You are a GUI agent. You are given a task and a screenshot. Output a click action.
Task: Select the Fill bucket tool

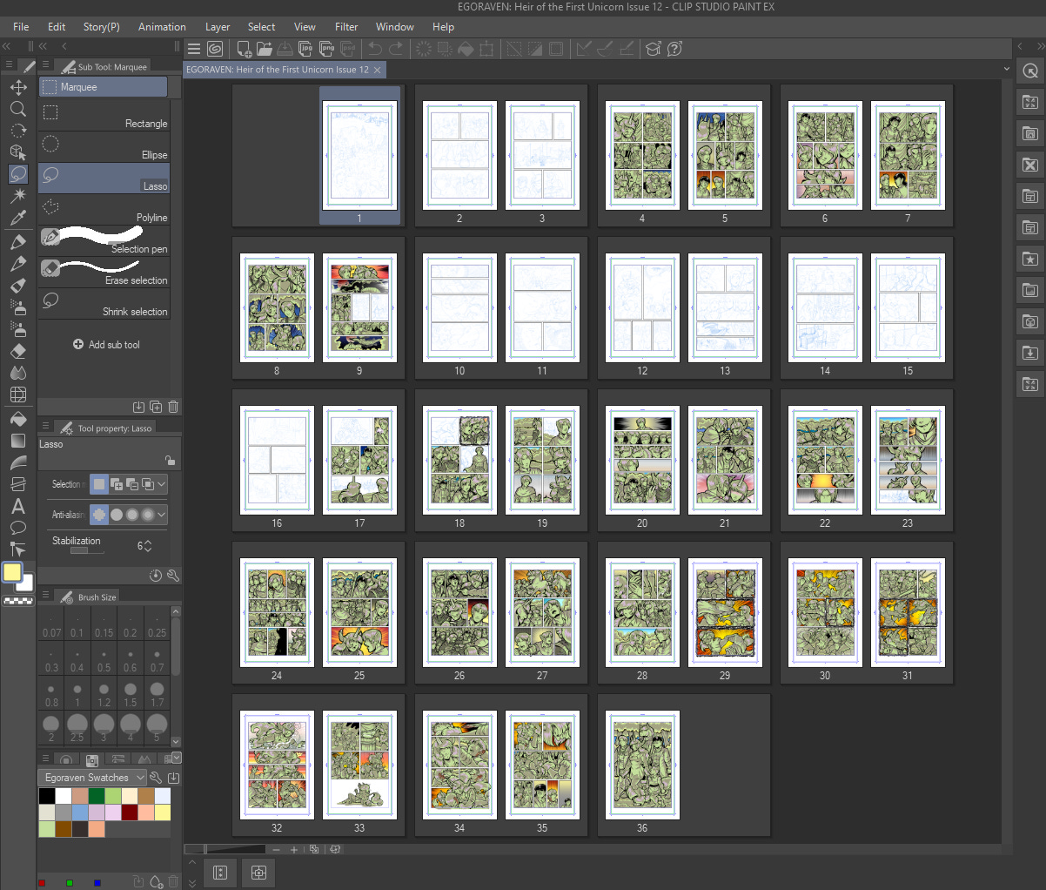18,419
